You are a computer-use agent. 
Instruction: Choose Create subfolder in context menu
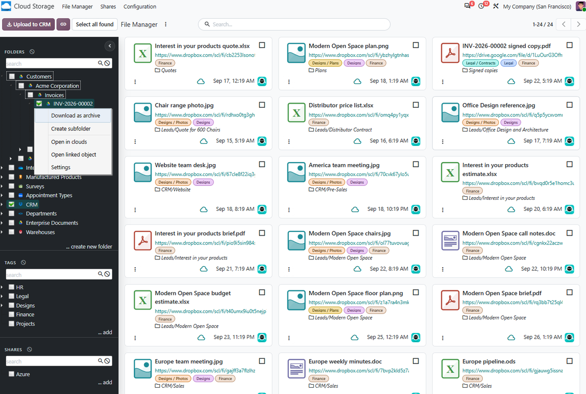click(73, 129)
